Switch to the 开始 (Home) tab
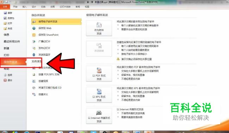This screenshot has height=133, width=229. [15, 7]
